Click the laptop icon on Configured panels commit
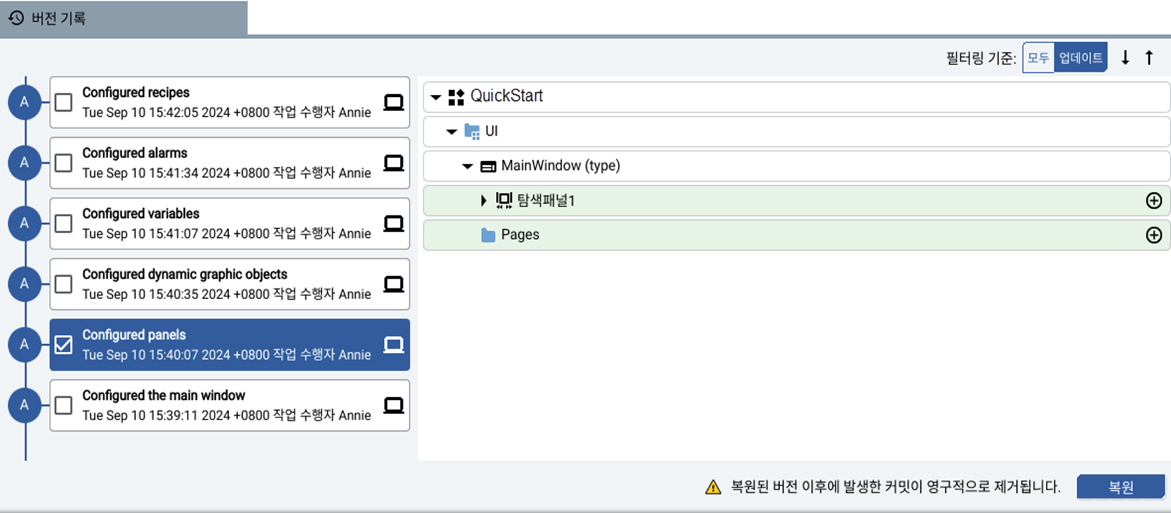The height and width of the screenshot is (513, 1171). 393,345
